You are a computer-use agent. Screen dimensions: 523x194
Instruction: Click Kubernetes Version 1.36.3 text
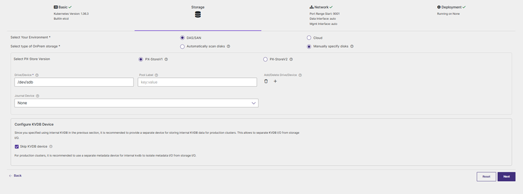click(71, 14)
